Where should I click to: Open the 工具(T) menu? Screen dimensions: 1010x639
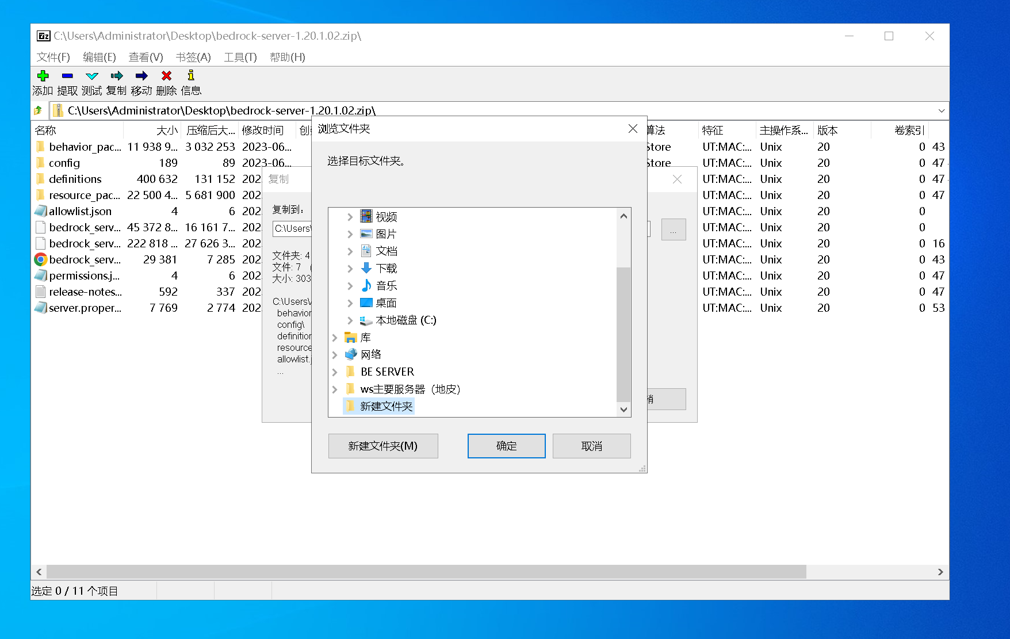tap(240, 57)
